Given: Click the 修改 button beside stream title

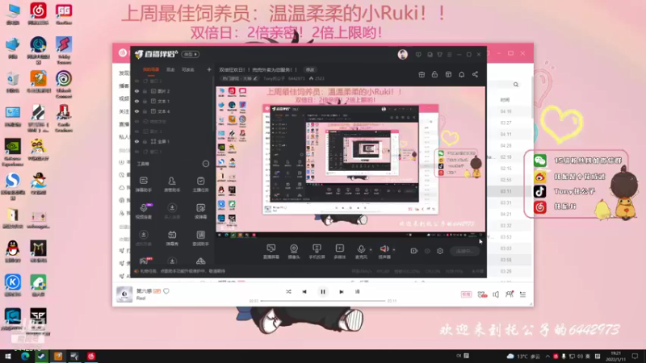Looking at the screenshot, I should tap(310, 69).
